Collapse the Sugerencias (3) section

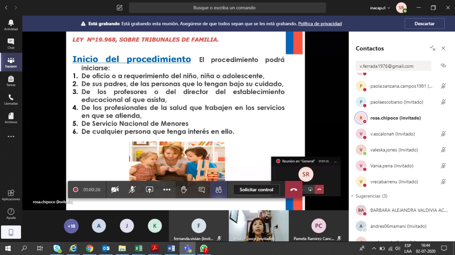click(352, 196)
